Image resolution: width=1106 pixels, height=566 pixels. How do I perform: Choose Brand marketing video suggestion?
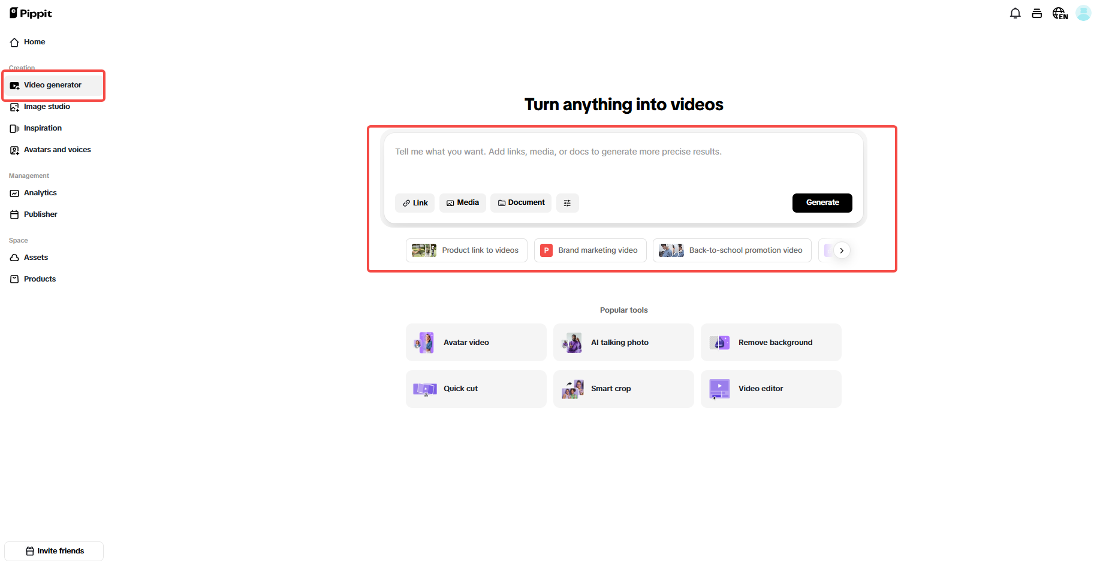[590, 250]
